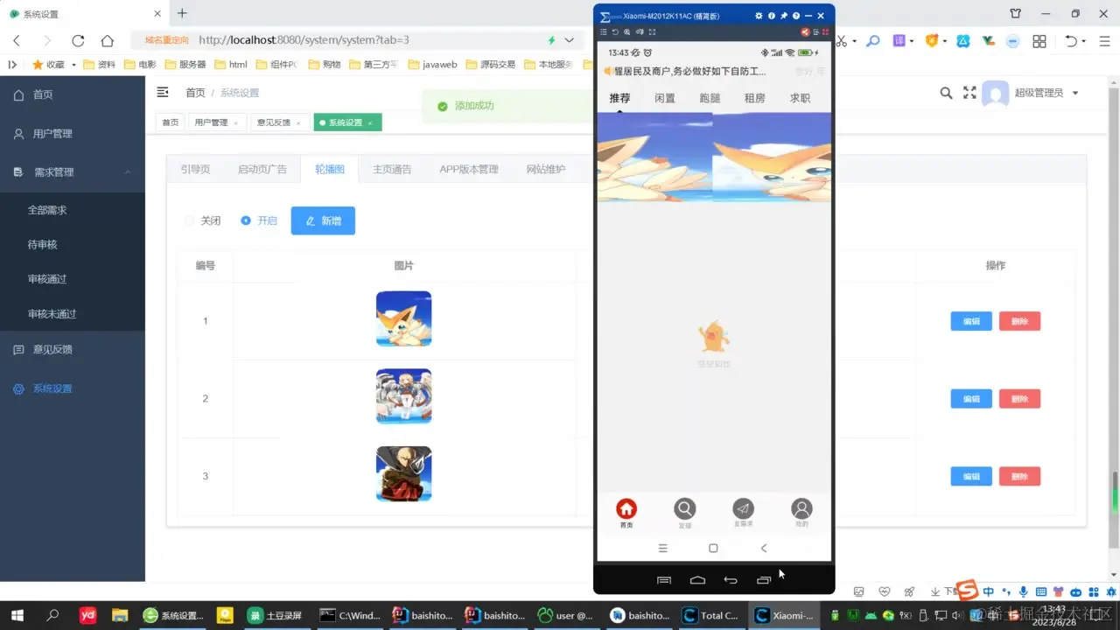Tap the phone carousel banner image
This screenshot has height=630, width=1120.
pyautogui.click(x=714, y=157)
